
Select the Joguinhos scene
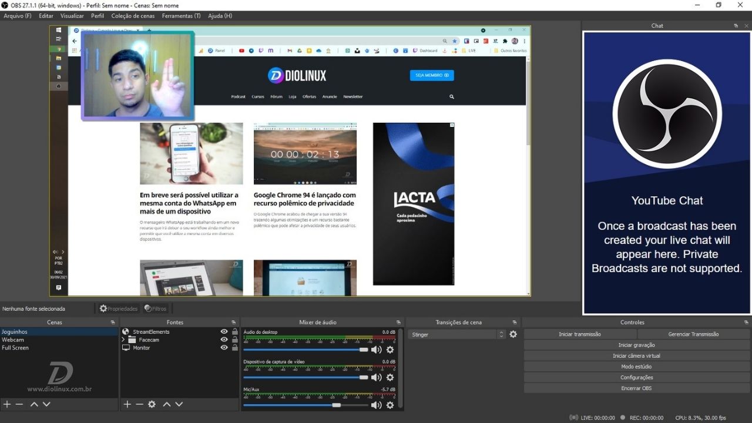59,332
